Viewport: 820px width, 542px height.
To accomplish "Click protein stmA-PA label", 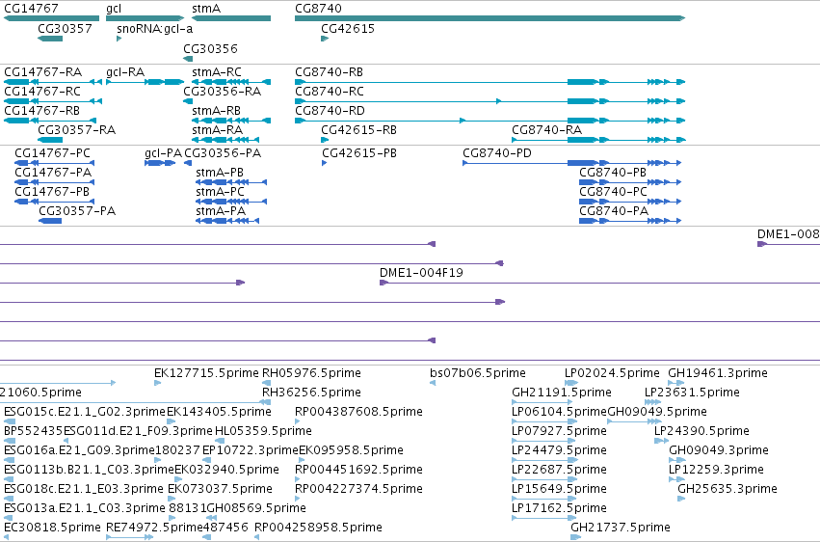I will pyautogui.click(x=221, y=211).
